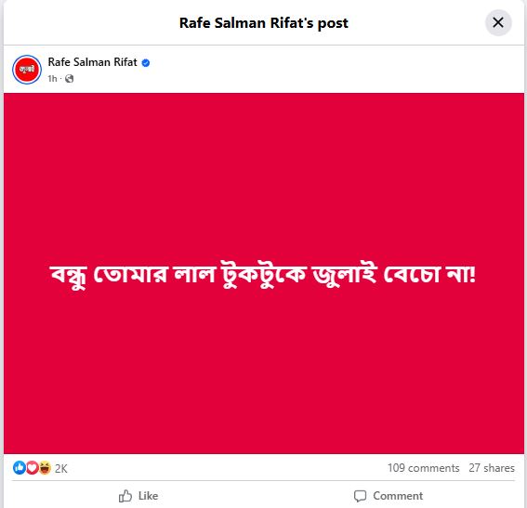Click the blue verified badge beside the name
The width and height of the screenshot is (527, 508).
tap(146, 63)
